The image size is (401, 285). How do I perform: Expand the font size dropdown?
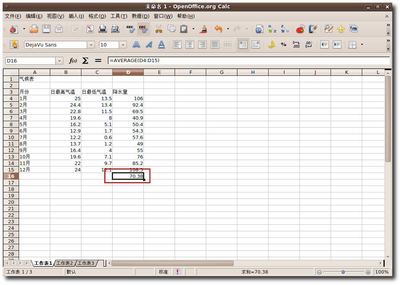[x=123, y=45]
